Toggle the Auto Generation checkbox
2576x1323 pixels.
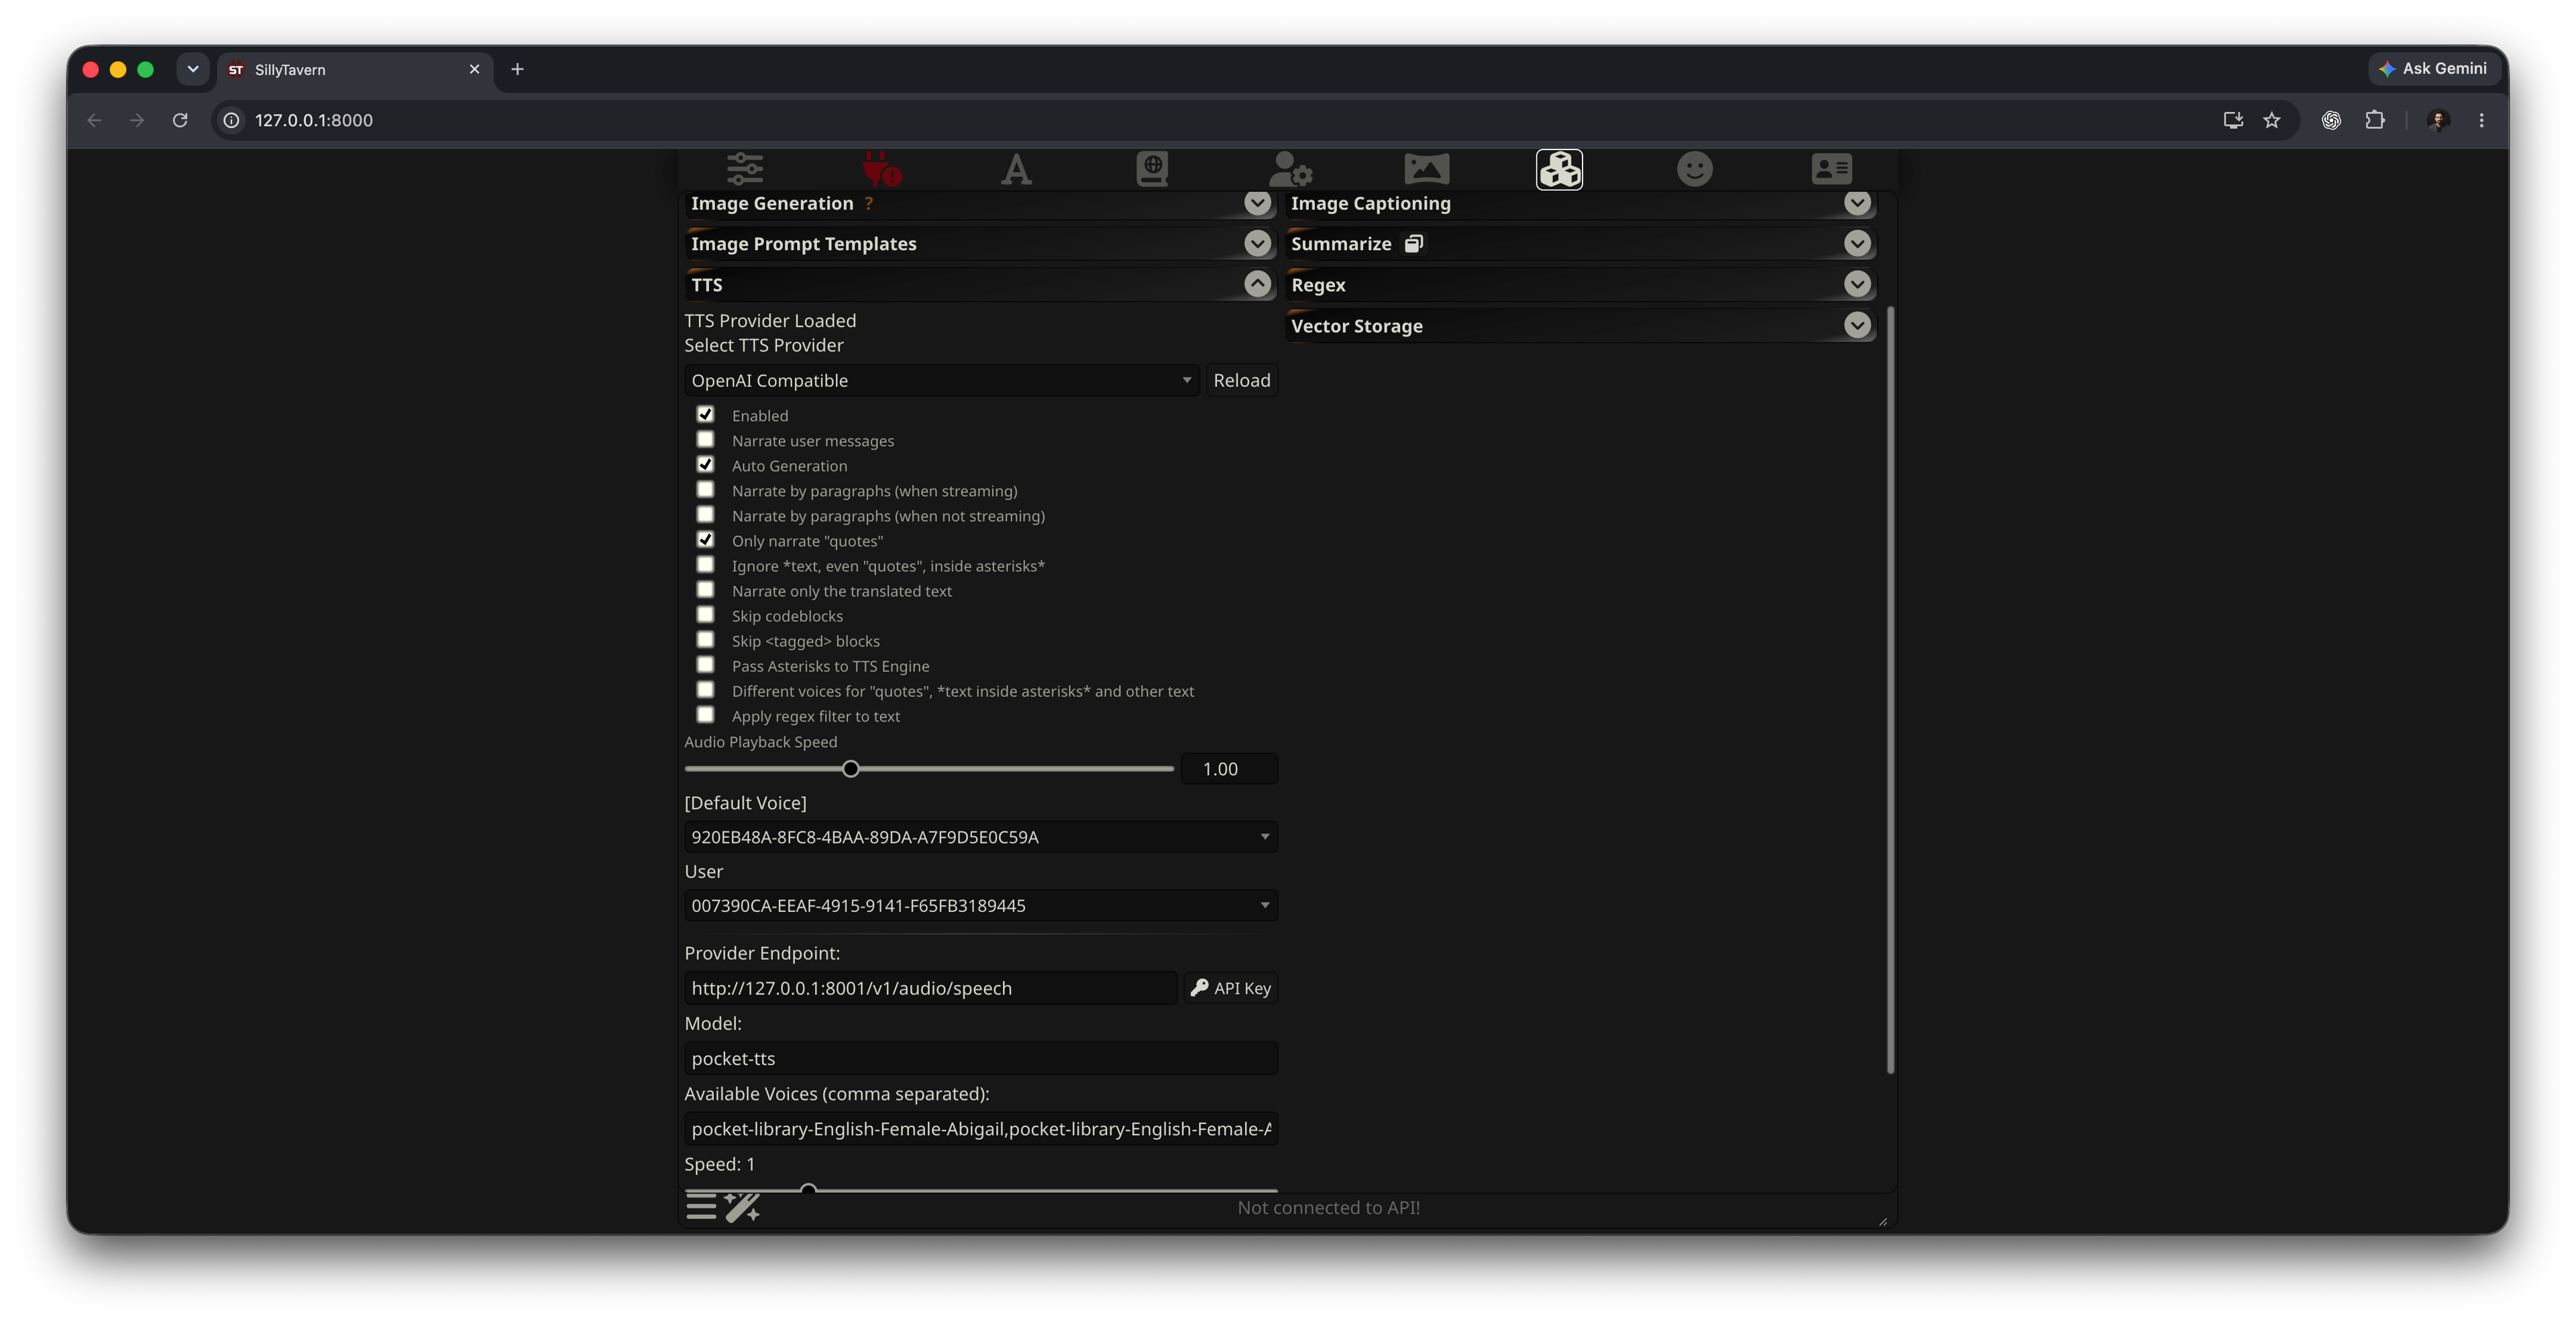[x=705, y=463]
